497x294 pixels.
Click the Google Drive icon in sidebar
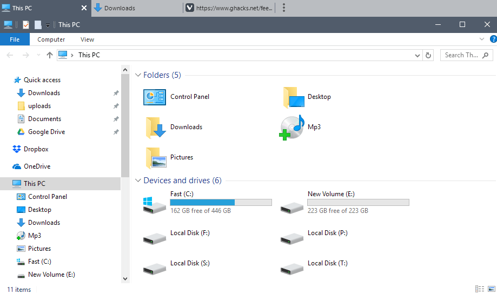(x=21, y=132)
